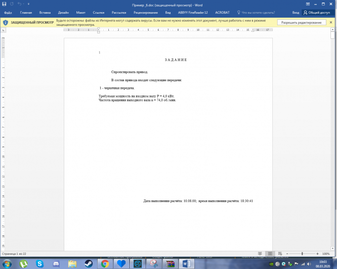
Task: Switch to Print Layout view
Action: 270,253
